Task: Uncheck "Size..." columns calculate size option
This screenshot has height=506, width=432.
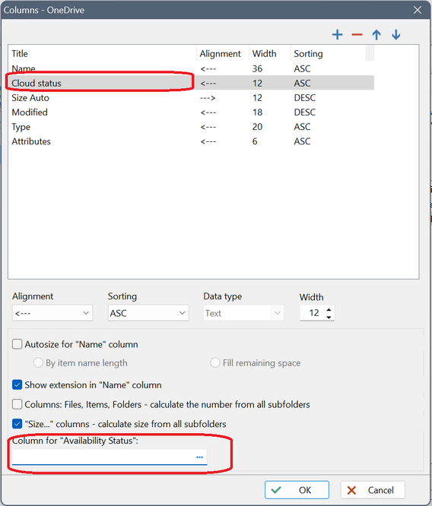Action: [x=17, y=424]
